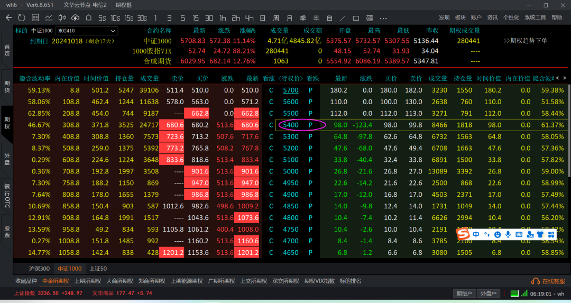Screen dimensions: 571x303
Task: Click the 期货户 account button
Action: pyautogui.click(x=464, y=293)
